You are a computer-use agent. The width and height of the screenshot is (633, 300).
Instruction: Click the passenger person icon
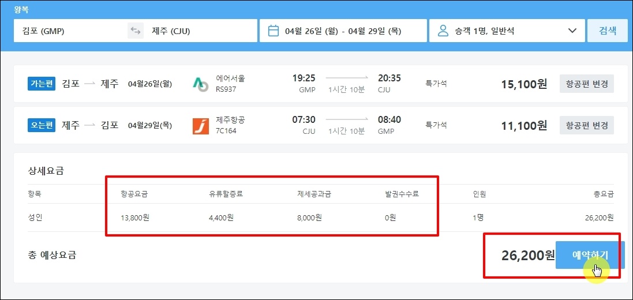click(443, 31)
